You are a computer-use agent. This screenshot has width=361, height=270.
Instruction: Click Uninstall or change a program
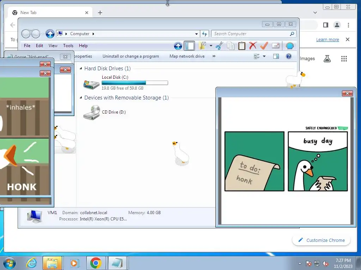coord(131,56)
